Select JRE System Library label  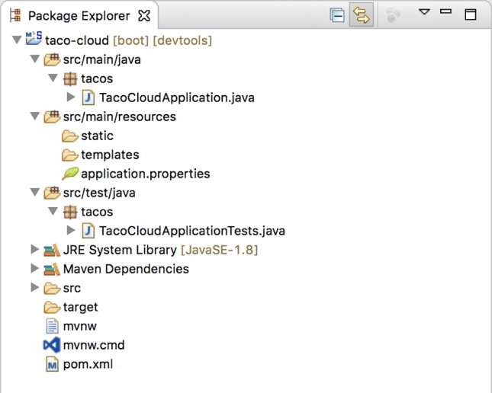point(120,250)
